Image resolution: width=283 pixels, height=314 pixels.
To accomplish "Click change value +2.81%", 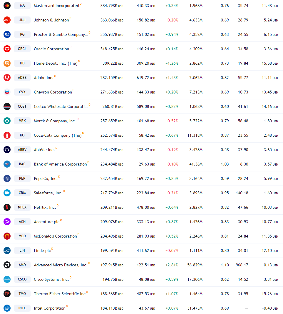I will click(x=172, y=265).
